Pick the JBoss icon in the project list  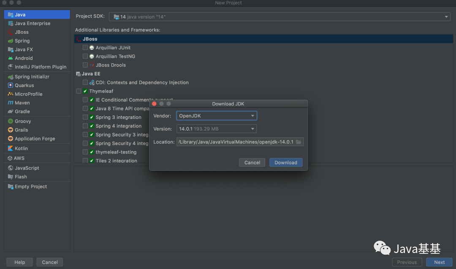coord(11,32)
